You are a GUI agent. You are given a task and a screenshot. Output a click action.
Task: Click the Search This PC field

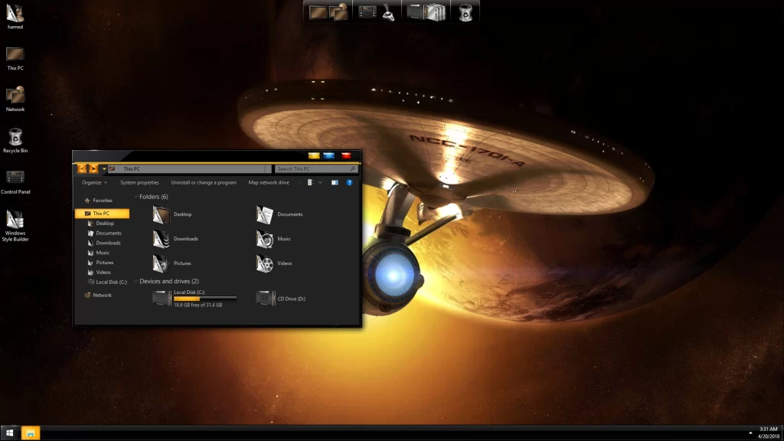[312, 168]
